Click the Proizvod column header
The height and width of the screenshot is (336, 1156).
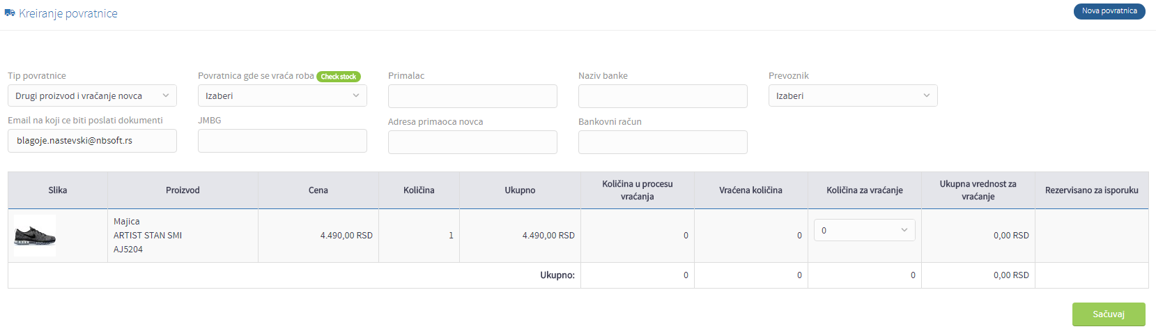[183, 190]
